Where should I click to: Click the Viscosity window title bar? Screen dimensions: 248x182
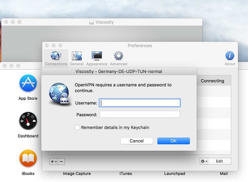click(x=102, y=22)
